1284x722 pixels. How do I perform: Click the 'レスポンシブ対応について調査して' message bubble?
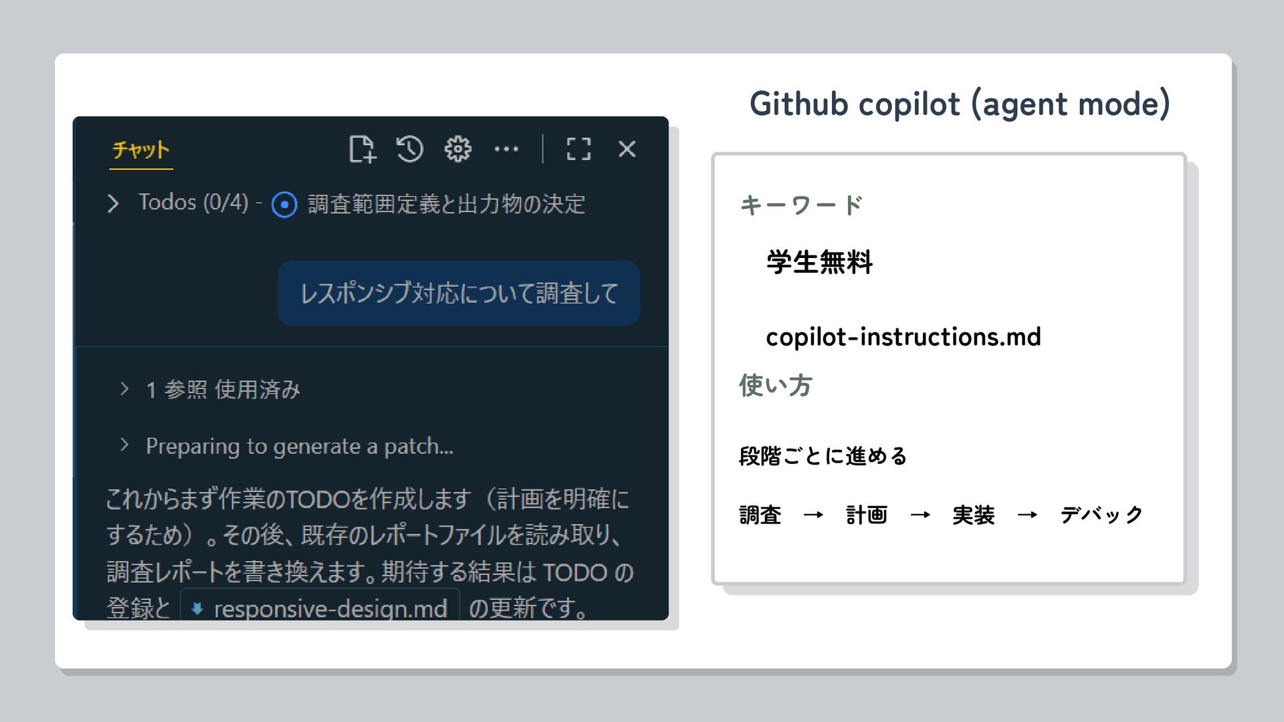(459, 293)
